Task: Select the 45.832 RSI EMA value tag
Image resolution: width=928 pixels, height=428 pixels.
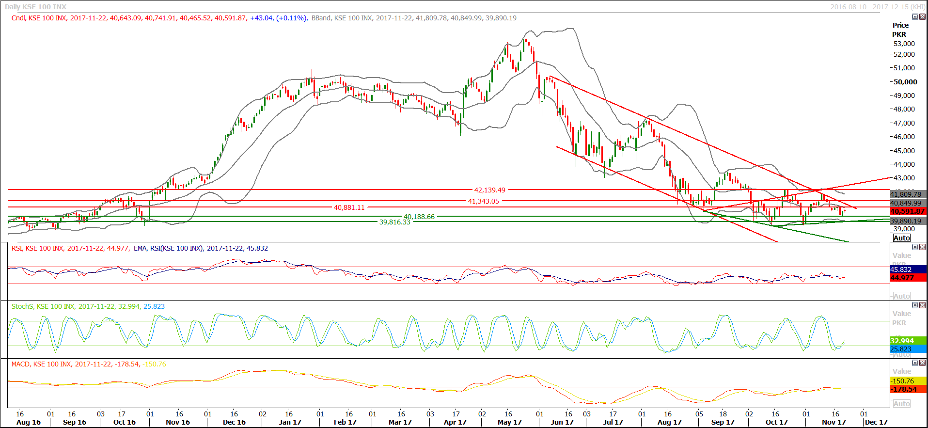Action: [908, 269]
